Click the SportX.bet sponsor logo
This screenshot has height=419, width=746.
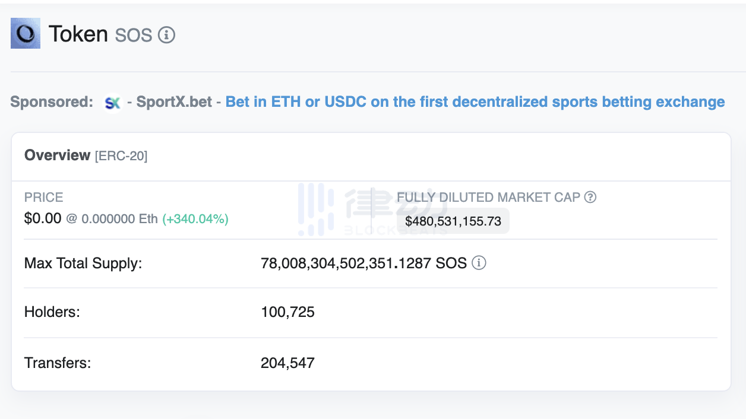pyautogui.click(x=112, y=103)
